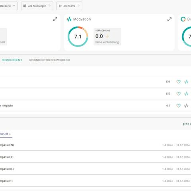Click the 31.12.2024 date in the (IT) row

(x=183, y=181)
